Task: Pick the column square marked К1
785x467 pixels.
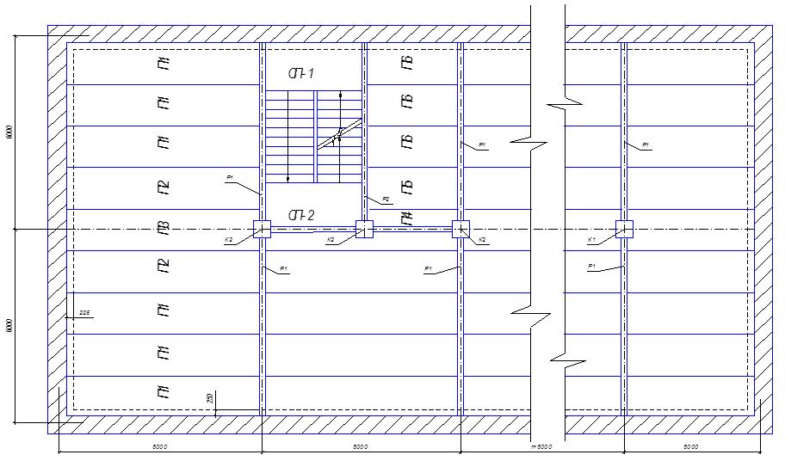Action: click(x=624, y=229)
